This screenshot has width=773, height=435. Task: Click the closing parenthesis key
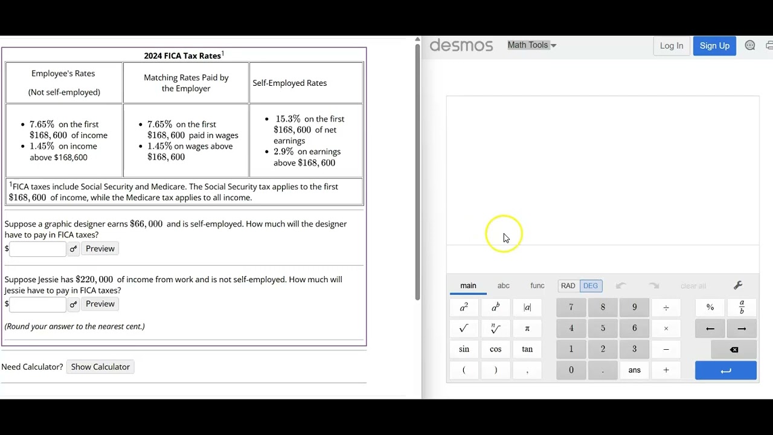[x=495, y=370]
